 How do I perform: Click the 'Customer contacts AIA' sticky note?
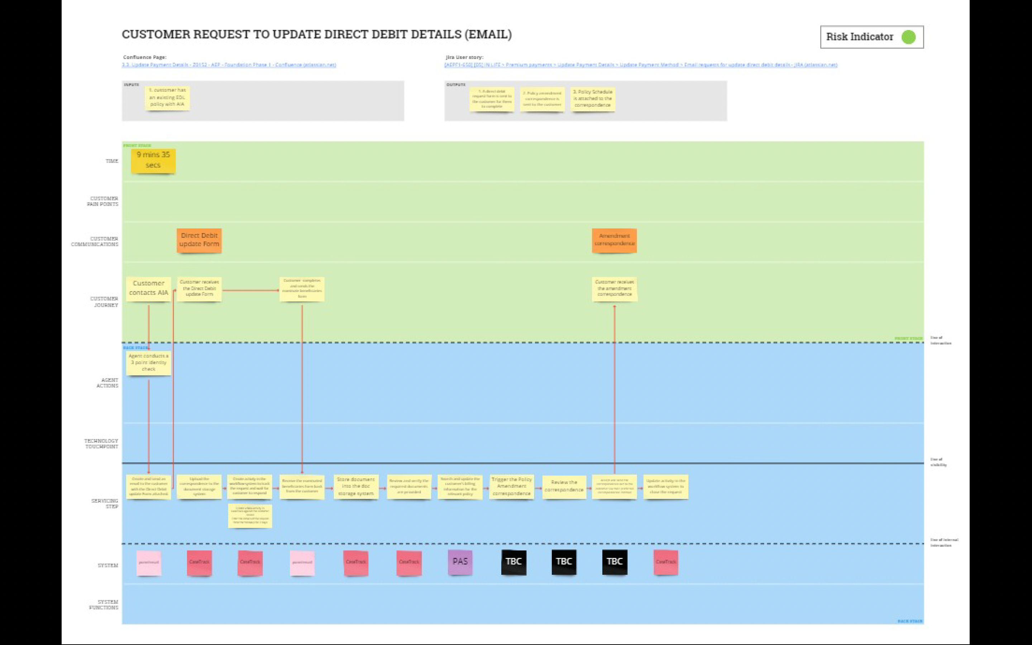(148, 289)
